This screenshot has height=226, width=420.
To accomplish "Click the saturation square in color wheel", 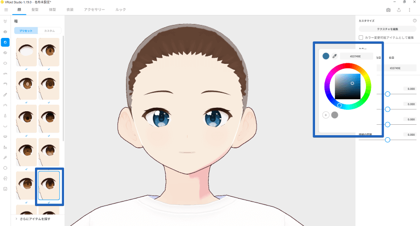I will [x=347, y=86].
